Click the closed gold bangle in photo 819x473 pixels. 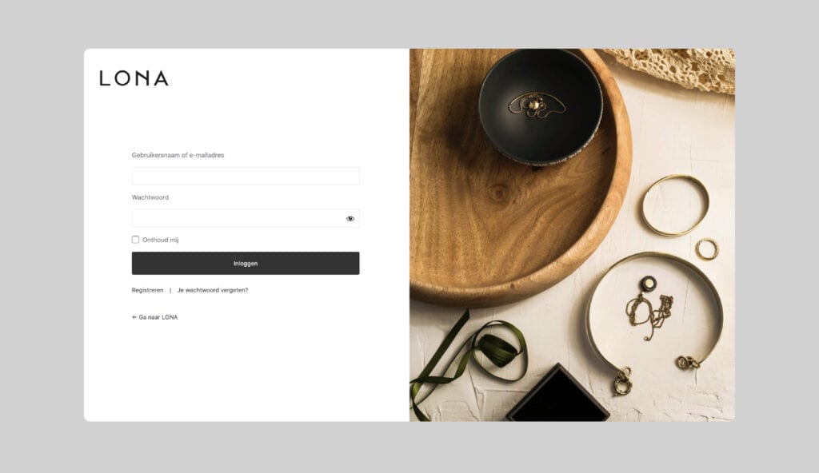[x=675, y=205]
